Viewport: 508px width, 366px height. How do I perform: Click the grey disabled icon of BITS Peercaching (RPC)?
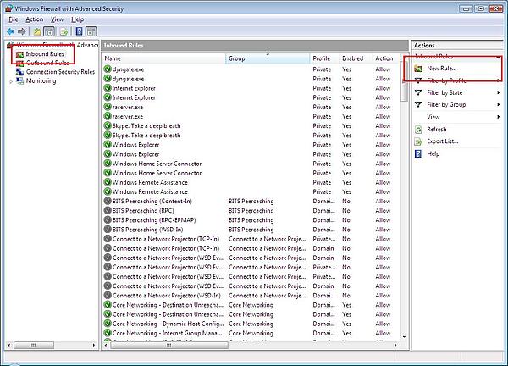click(108, 210)
